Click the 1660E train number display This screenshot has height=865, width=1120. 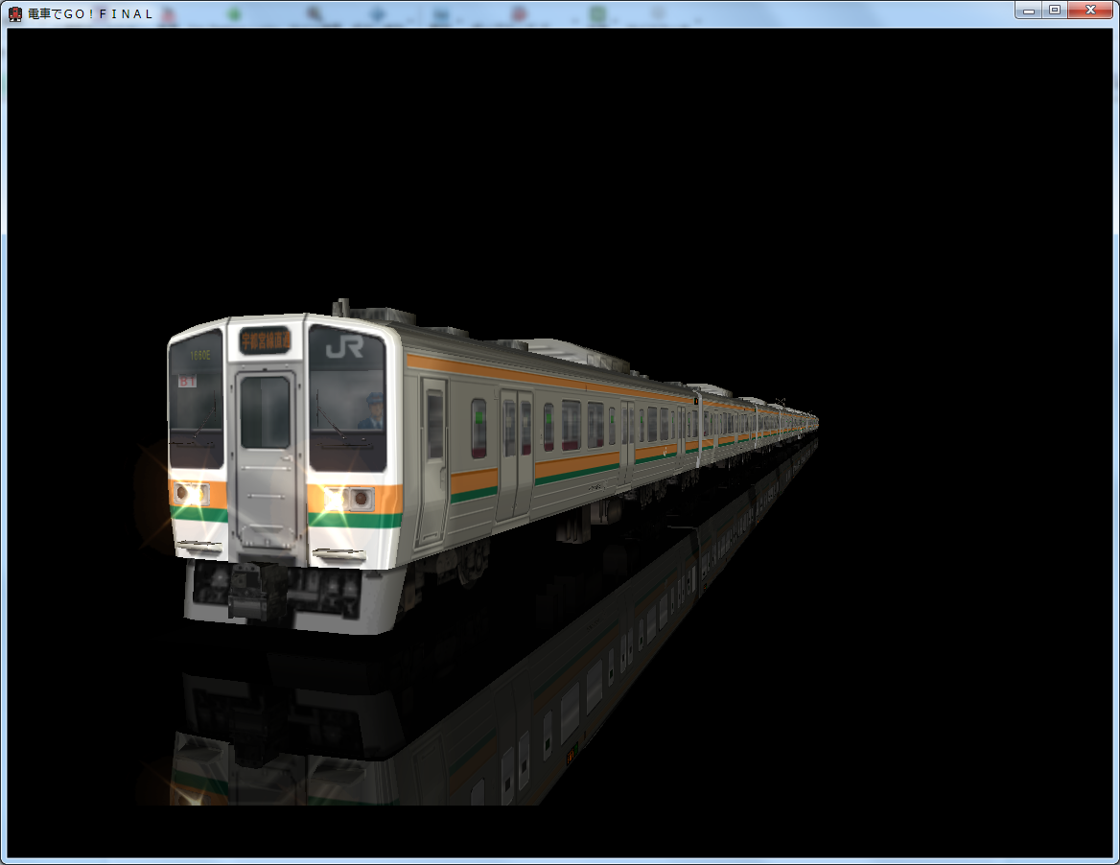click(x=200, y=355)
